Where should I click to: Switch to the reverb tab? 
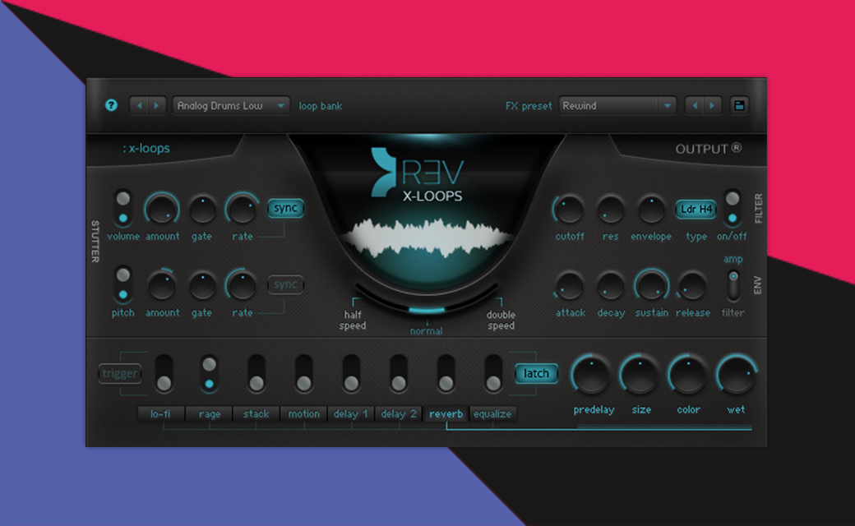click(446, 413)
